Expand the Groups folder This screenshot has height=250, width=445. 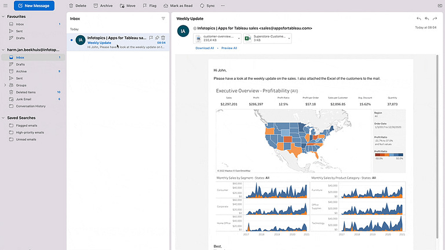tap(5, 85)
